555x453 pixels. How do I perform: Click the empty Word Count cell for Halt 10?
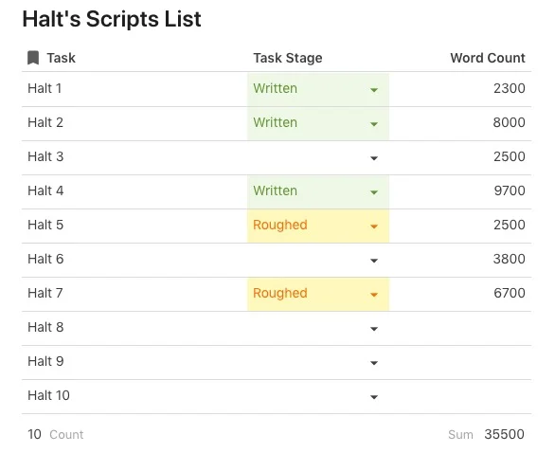pos(460,396)
